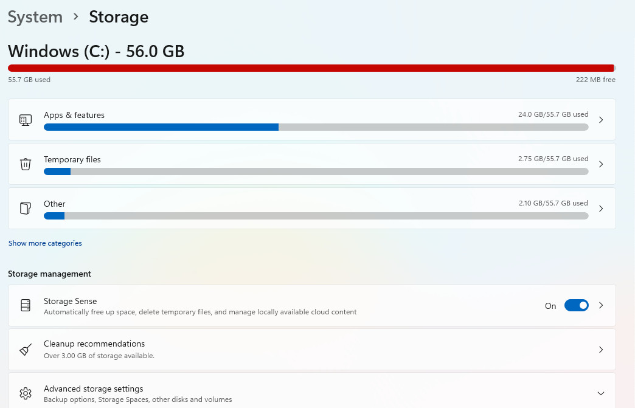Open Temporary files chevron arrow
Viewport: 635px width, 408px height.
[601, 164]
